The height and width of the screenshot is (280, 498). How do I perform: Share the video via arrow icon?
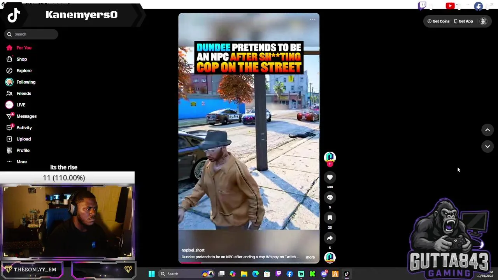click(330, 238)
